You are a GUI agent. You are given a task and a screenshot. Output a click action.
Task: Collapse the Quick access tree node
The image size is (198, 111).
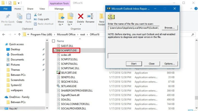[x=3, y=44]
